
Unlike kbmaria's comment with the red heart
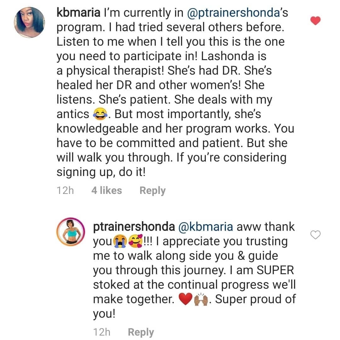315,21
